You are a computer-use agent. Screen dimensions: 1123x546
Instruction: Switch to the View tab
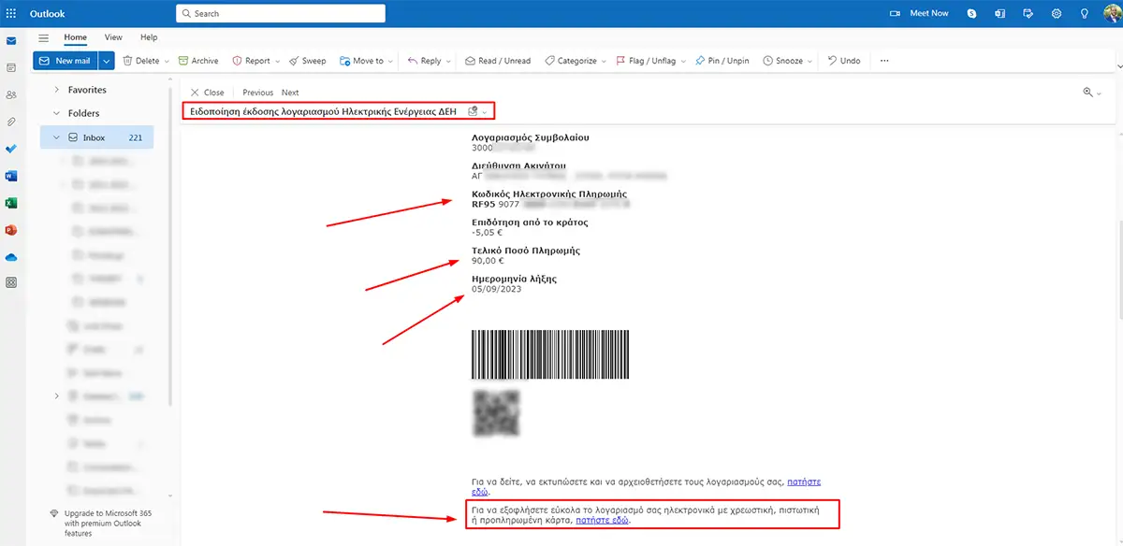click(113, 37)
